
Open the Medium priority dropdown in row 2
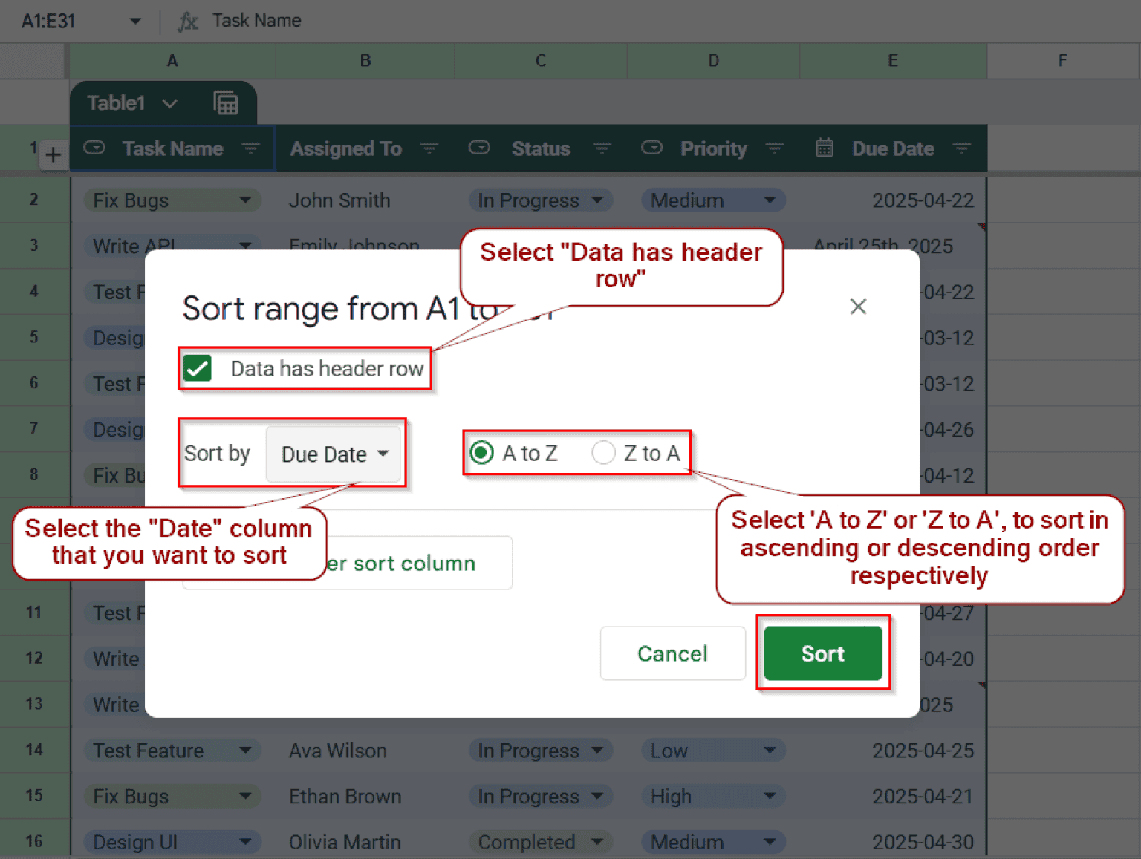tap(771, 200)
